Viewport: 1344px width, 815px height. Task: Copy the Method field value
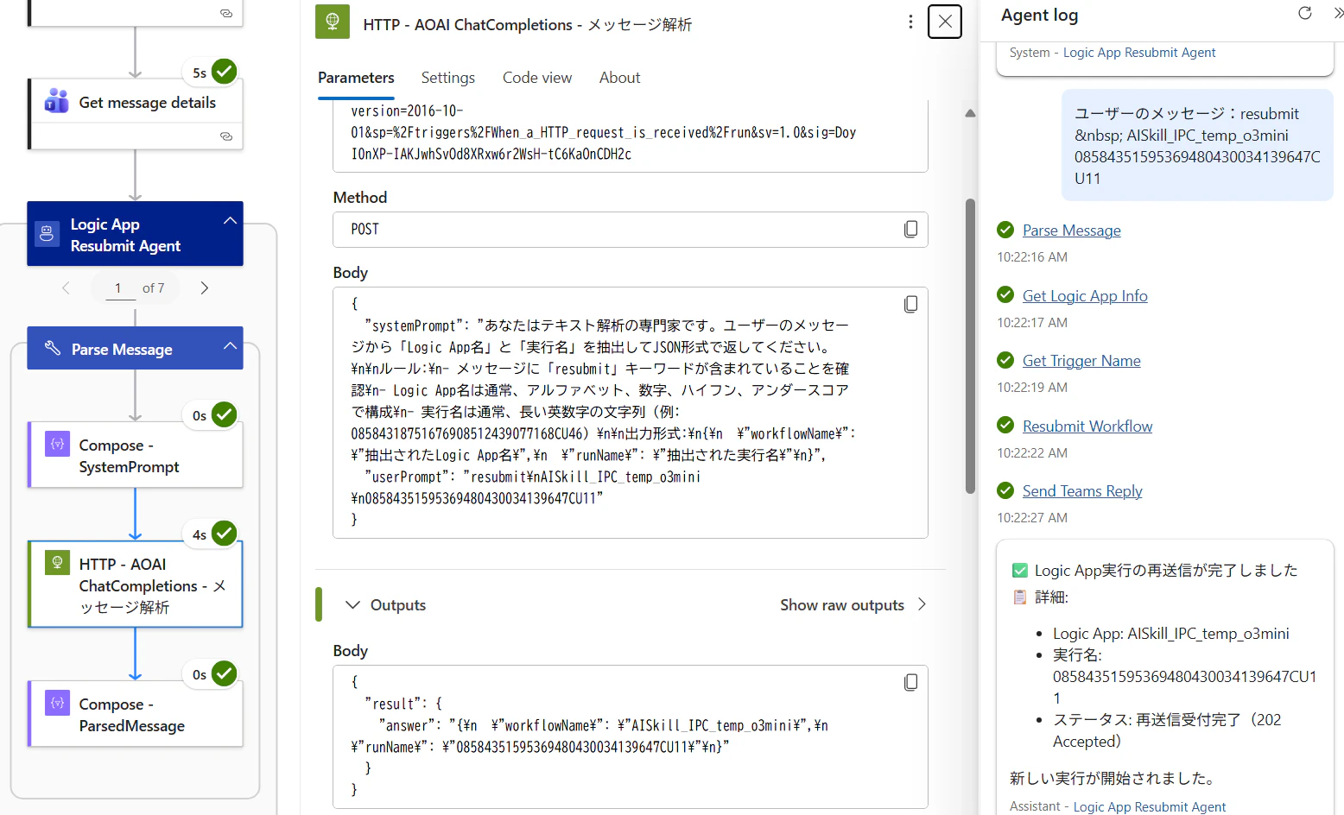910,229
